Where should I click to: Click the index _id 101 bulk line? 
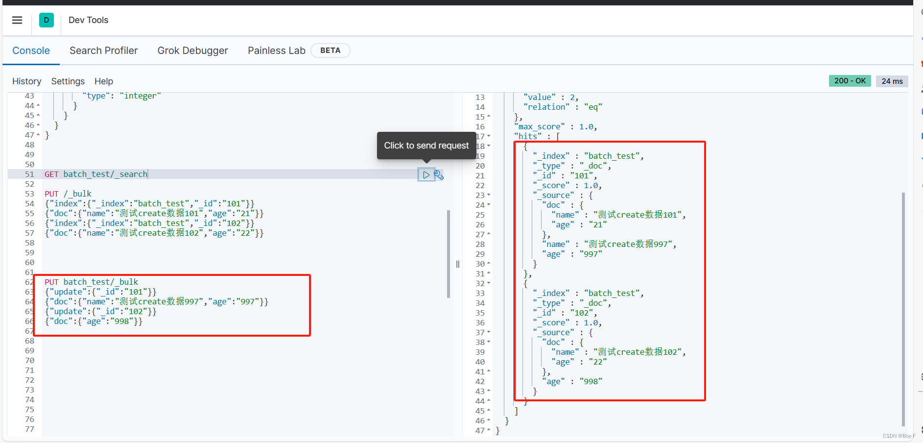tap(150, 203)
